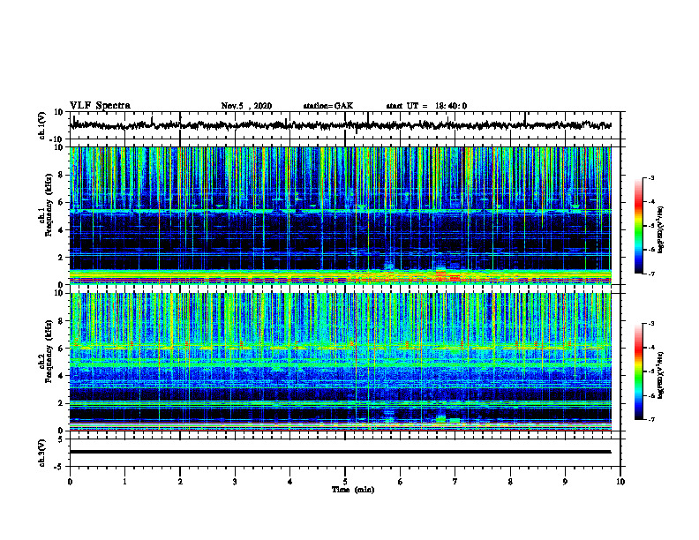Select the "start UT = 18:40: 0" text
Viewport: 699px width, 540px height.
pos(426,106)
